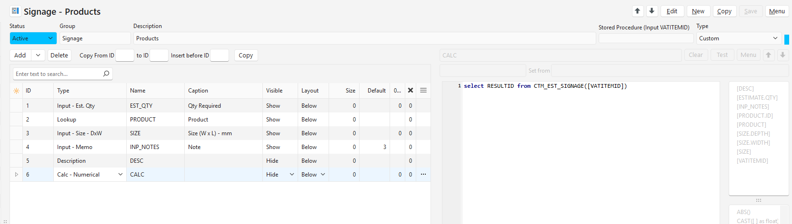The width and height of the screenshot is (792, 224).
Task: Click the Description field Products
Action: 364,38
